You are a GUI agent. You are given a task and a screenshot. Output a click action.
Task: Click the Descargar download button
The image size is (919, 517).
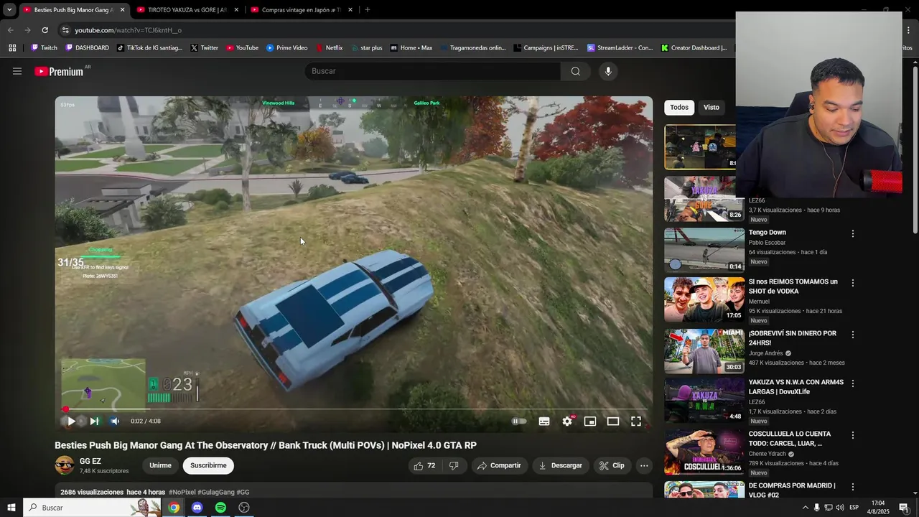pos(560,465)
